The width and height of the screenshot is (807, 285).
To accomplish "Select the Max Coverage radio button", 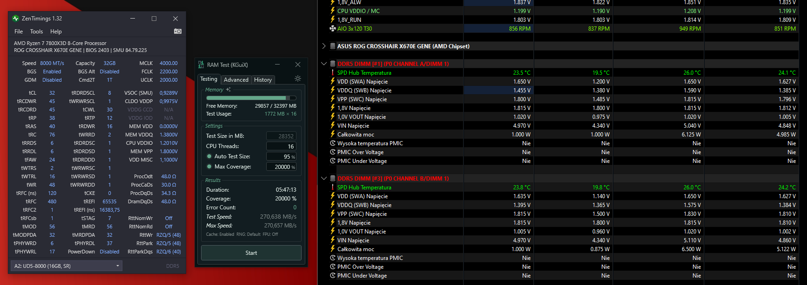I will pyautogui.click(x=209, y=167).
